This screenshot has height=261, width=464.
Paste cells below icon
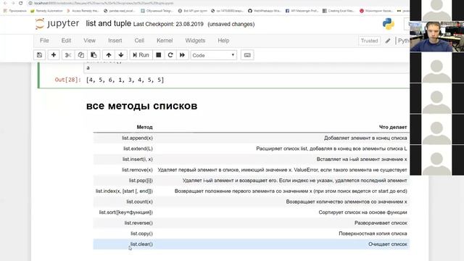94,55
